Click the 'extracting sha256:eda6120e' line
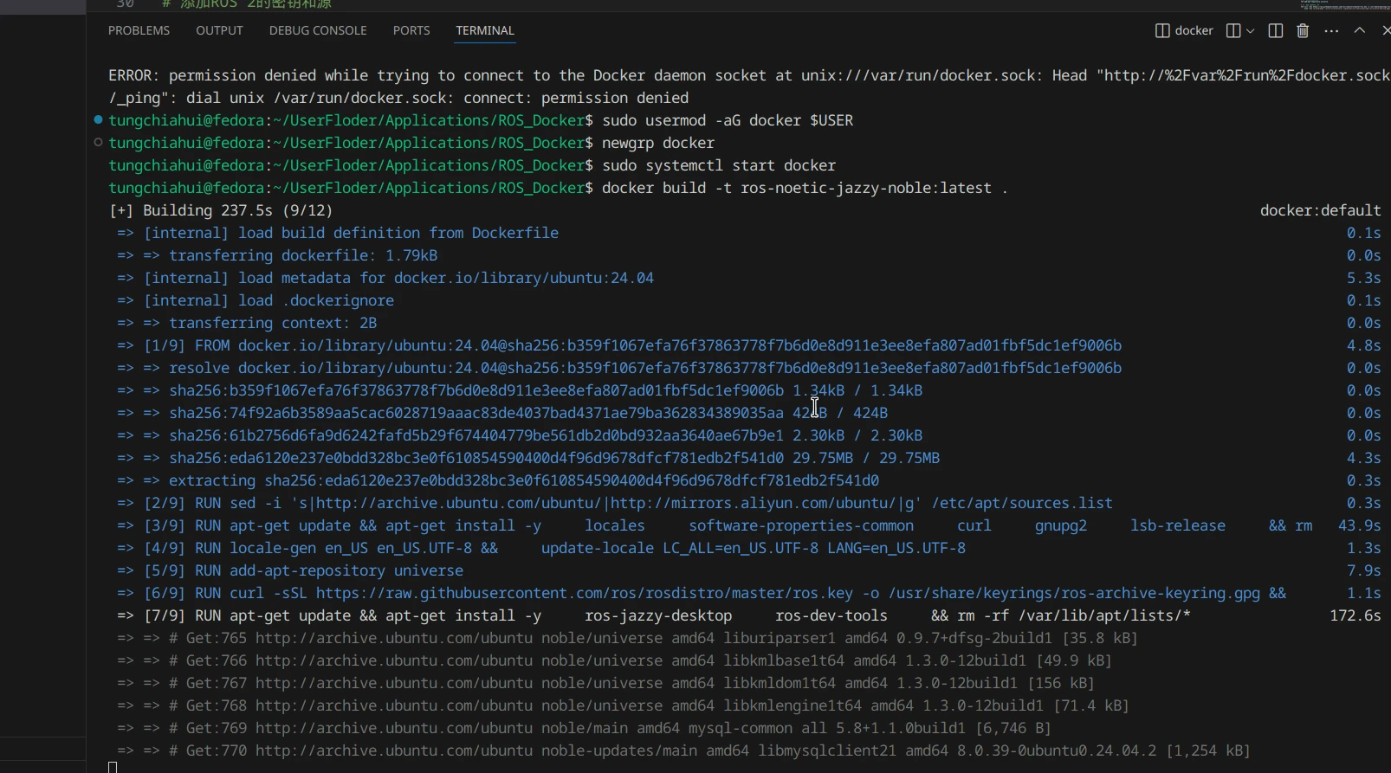 click(524, 480)
